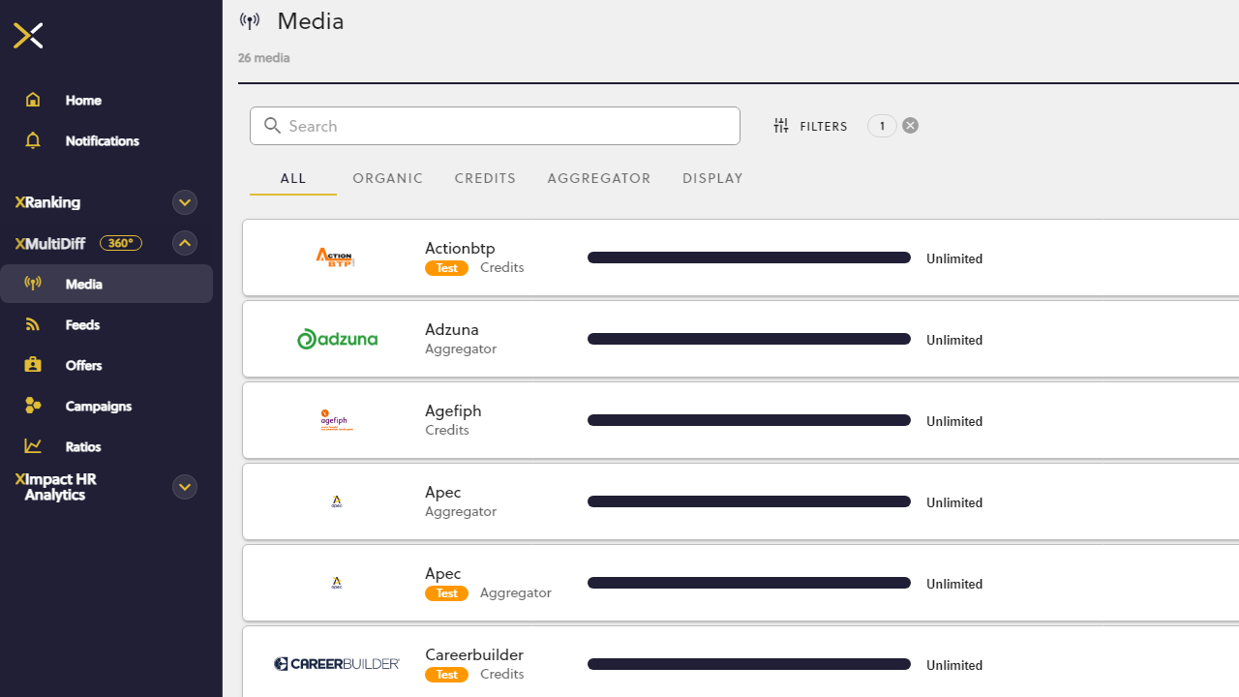Click the Agefiph usage progress bar

pyautogui.click(x=749, y=420)
